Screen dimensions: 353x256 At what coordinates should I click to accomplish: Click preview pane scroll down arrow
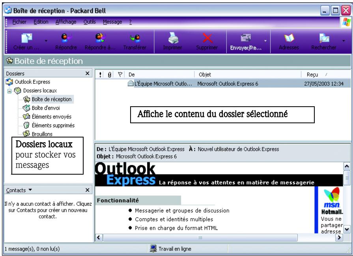point(347,230)
